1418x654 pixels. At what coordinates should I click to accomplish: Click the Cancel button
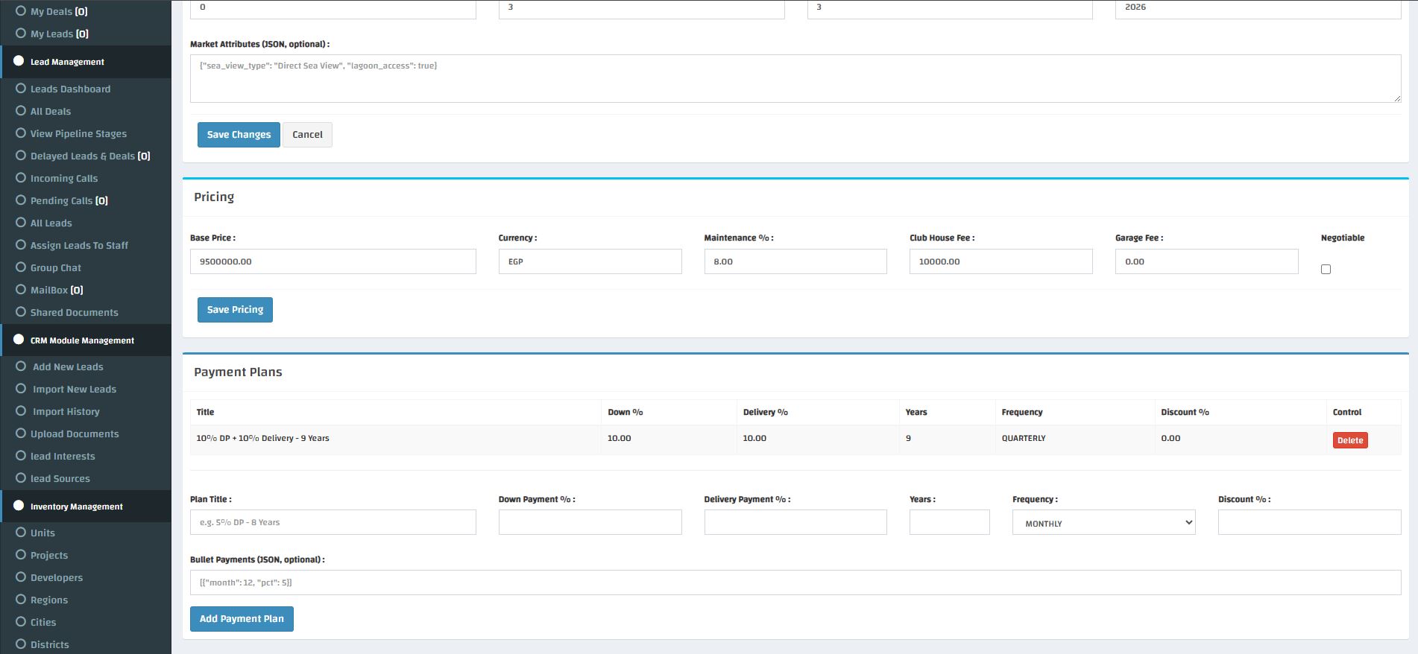[x=307, y=135]
